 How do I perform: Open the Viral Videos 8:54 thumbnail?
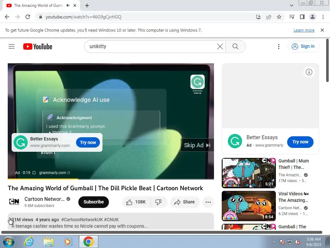[x=249, y=206]
